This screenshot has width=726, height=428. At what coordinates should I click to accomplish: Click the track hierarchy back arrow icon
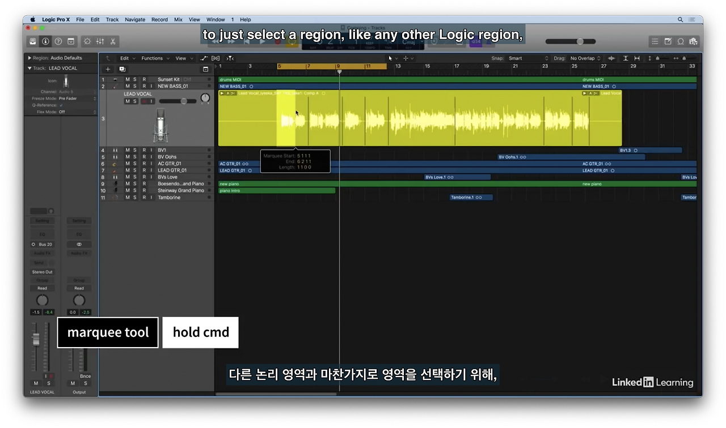(x=108, y=58)
